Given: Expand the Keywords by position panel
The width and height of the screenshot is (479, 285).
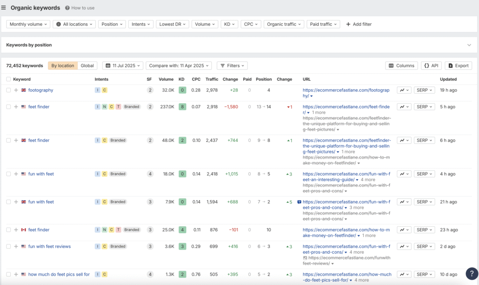Looking at the screenshot, I should click(x=469, y=45).
